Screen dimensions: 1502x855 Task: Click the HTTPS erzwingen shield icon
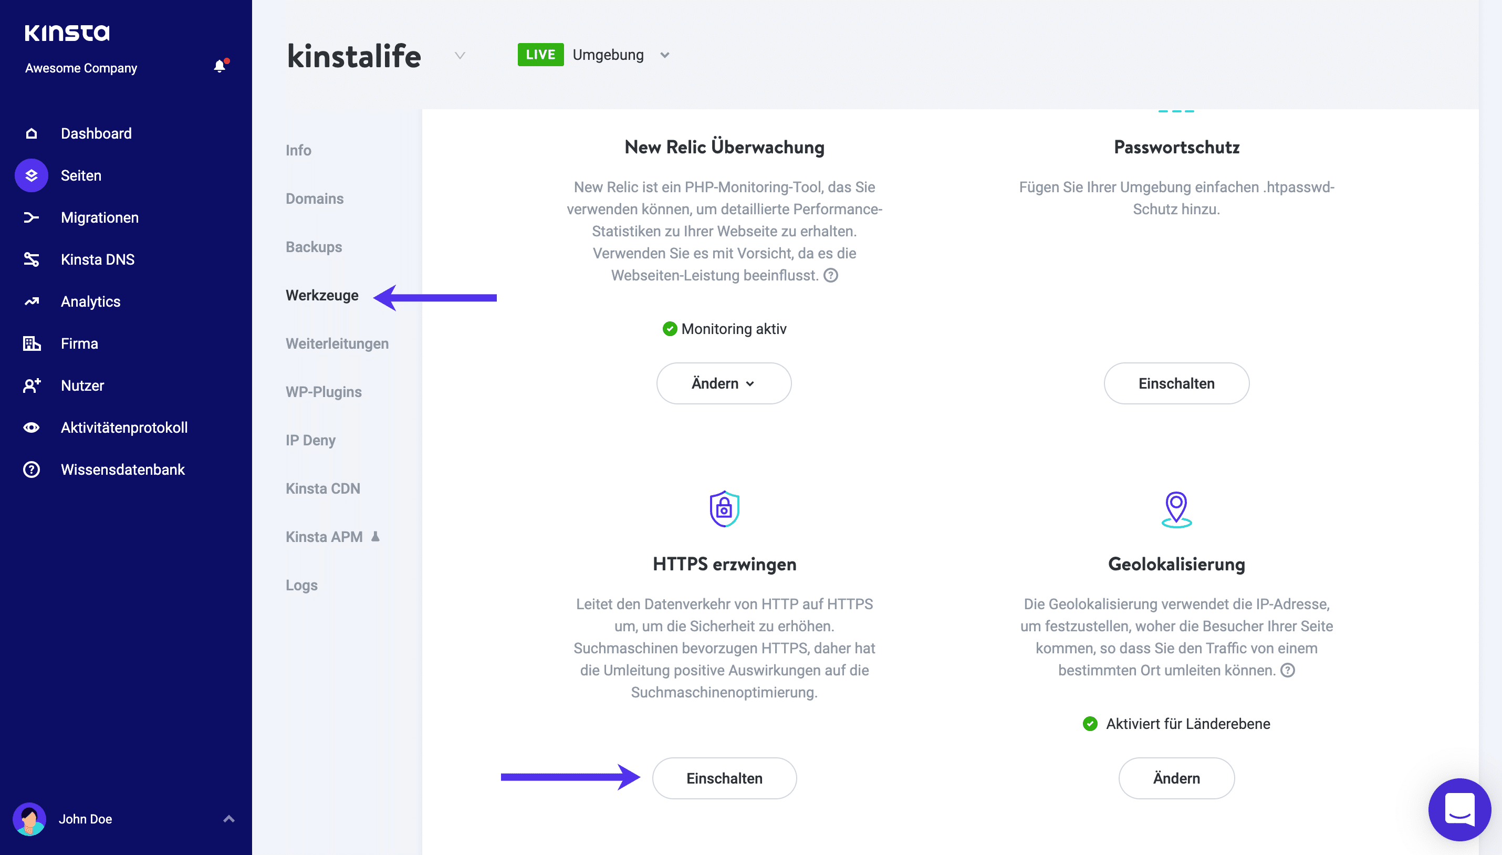coord(723,507)
